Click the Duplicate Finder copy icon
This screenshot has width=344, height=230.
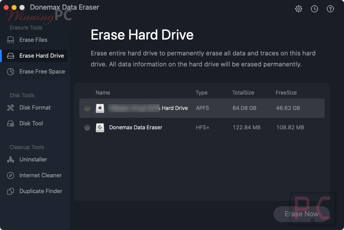(x=11, y=191)
